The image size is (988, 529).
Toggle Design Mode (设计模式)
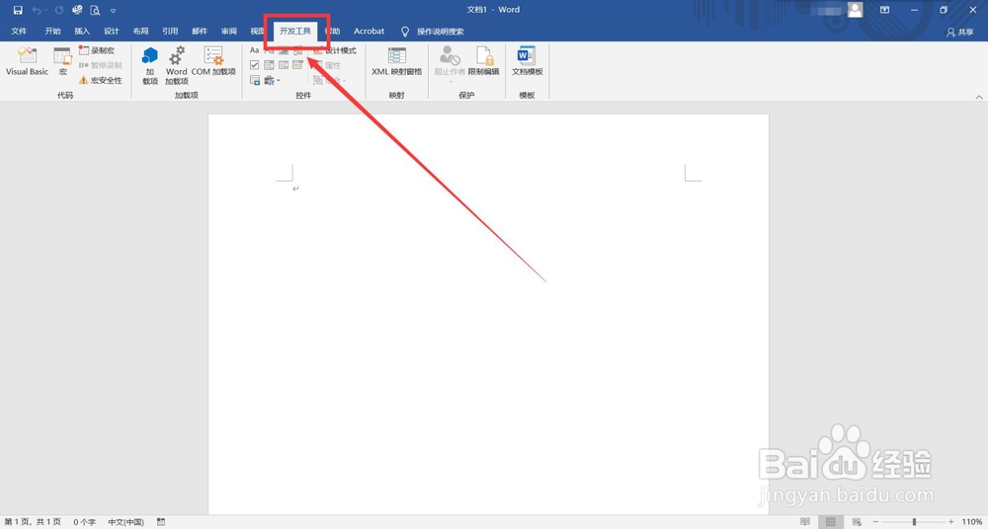(x=335, y=50)
